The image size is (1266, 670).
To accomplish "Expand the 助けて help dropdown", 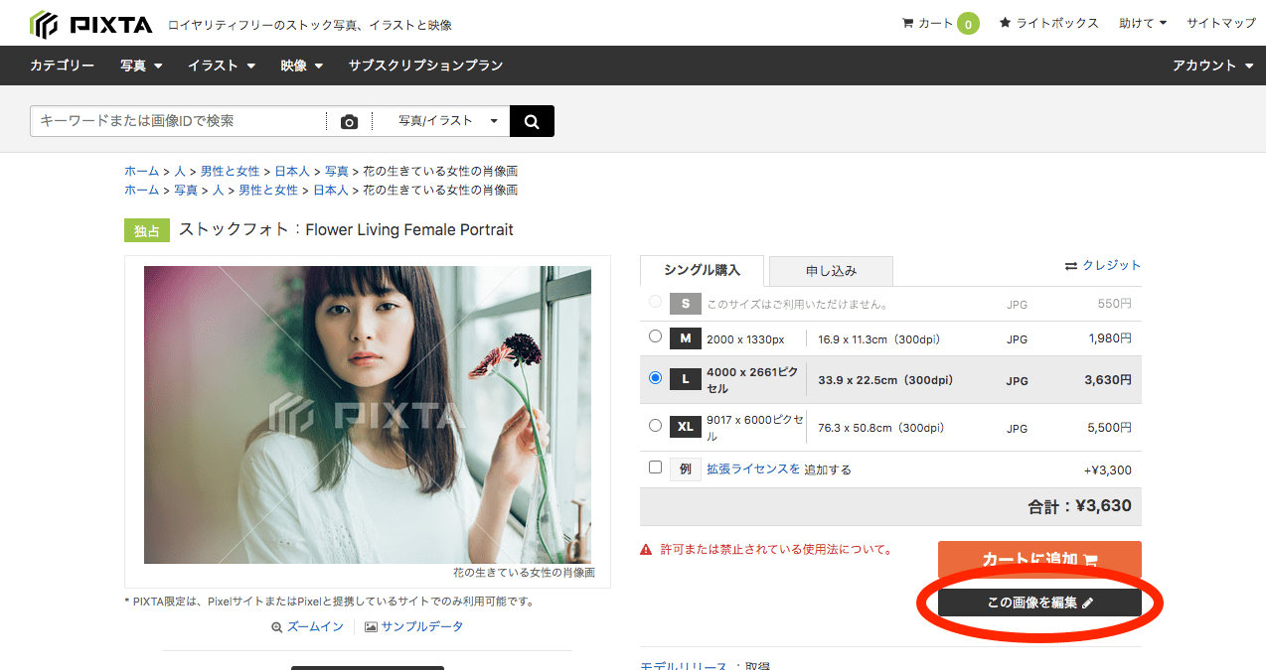I will click(1143, 23).
